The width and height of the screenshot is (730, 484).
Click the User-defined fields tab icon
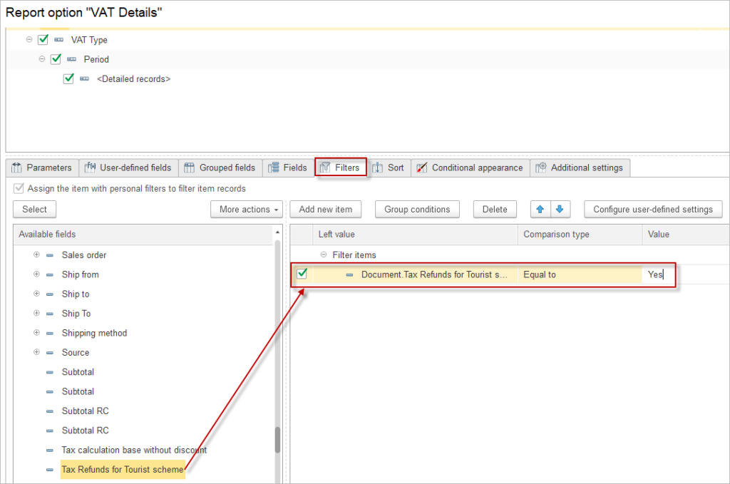tap(91, 168)
